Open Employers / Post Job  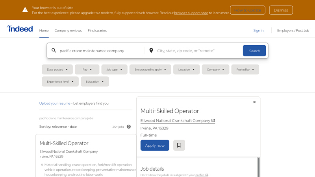coord(293,31)
